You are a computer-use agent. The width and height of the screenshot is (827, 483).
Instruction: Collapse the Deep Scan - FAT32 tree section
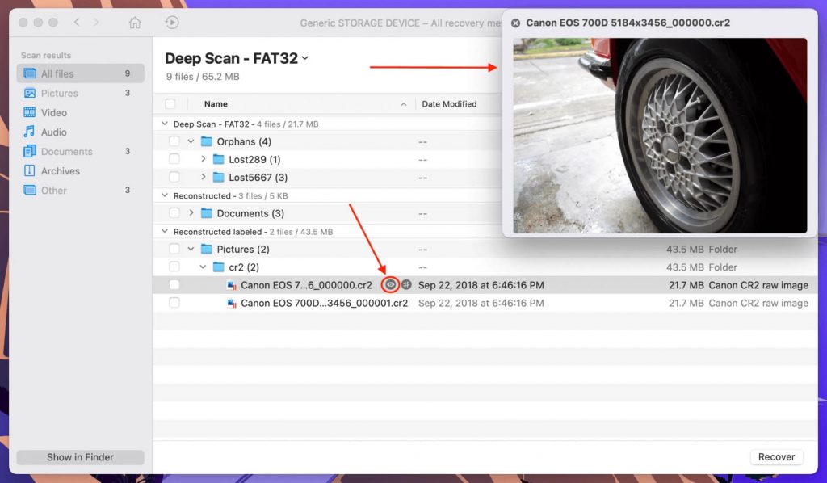point(166,124)
